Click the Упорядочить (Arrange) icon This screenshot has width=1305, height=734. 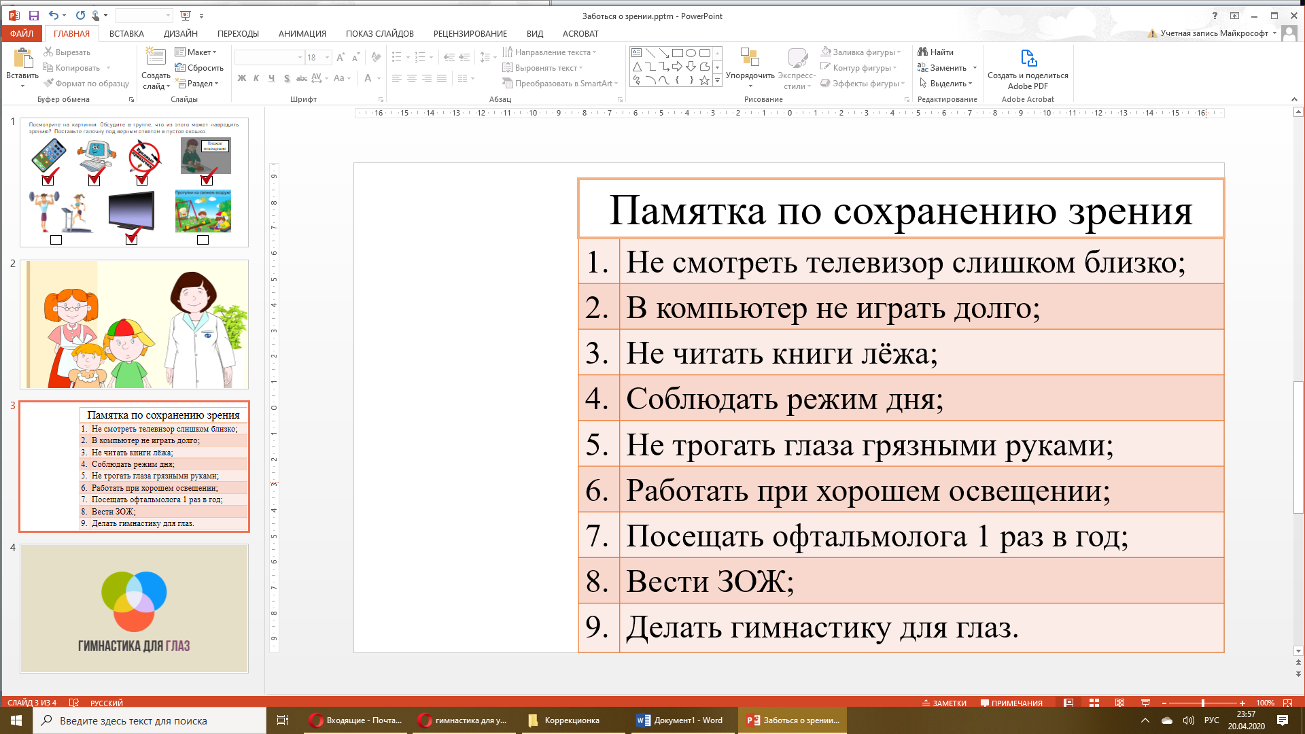750,58
